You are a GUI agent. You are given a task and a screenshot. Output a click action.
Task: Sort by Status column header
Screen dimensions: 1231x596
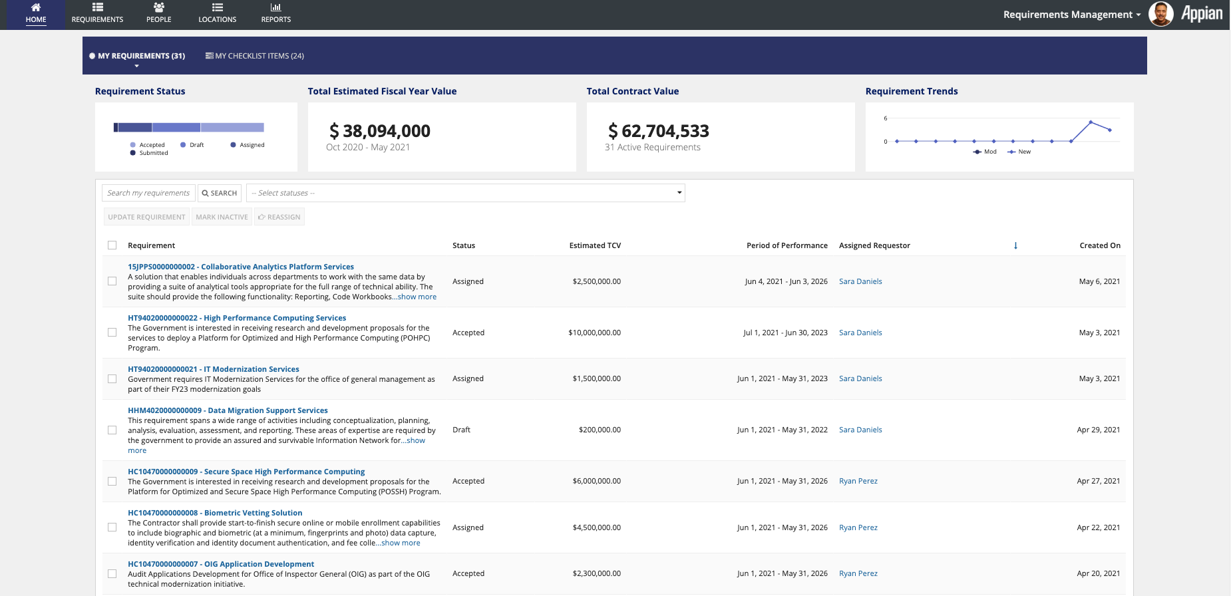[464, 245]
